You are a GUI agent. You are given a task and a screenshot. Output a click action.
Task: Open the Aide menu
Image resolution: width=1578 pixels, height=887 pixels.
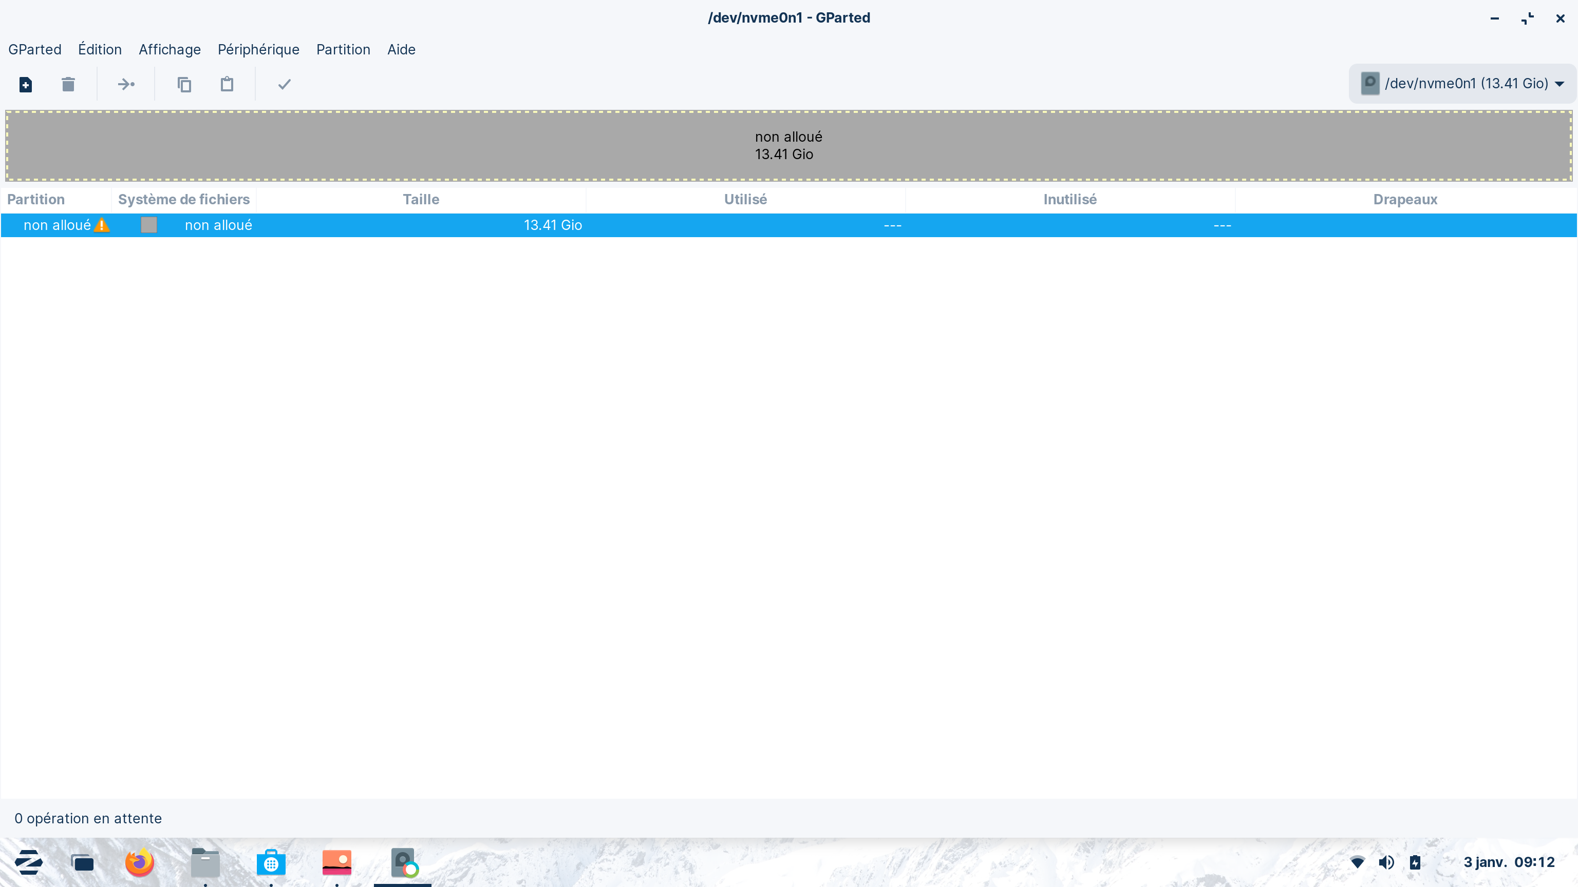click(401, 50)
